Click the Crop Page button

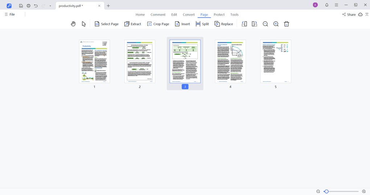tap(158, 24)
